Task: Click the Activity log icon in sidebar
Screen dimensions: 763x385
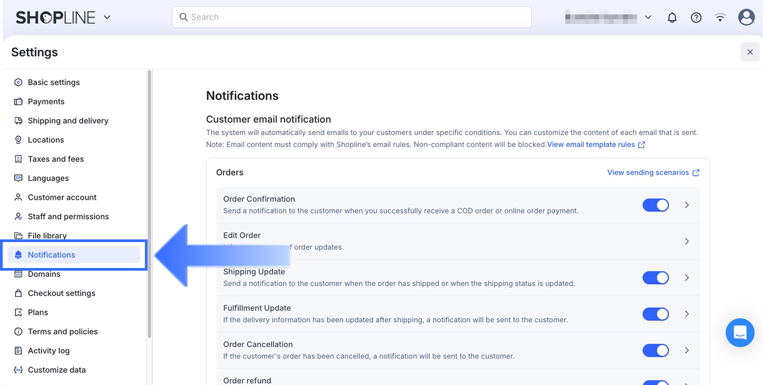Action: pyautogui.click(x=18, y=351)
